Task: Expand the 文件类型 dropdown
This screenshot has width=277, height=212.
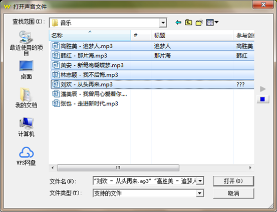Action: click(x=200, y=193)
